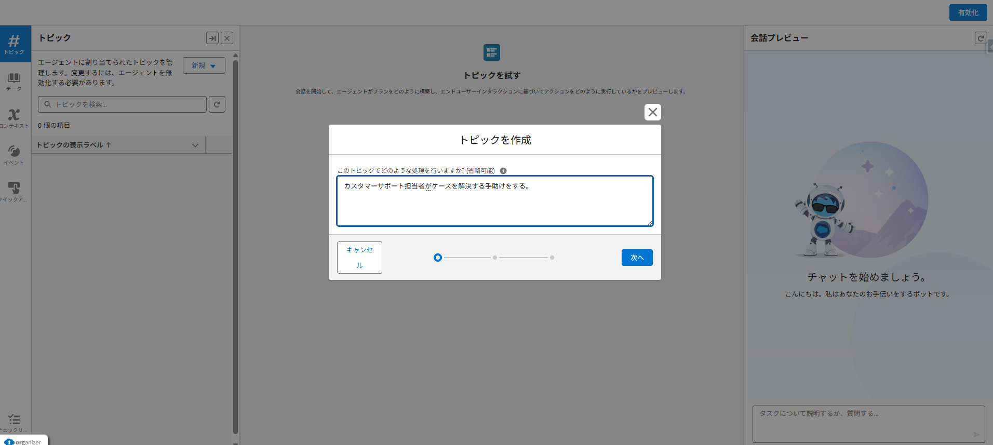
Task: Click the refresh icon beside topic search
Action: point(217,104)
